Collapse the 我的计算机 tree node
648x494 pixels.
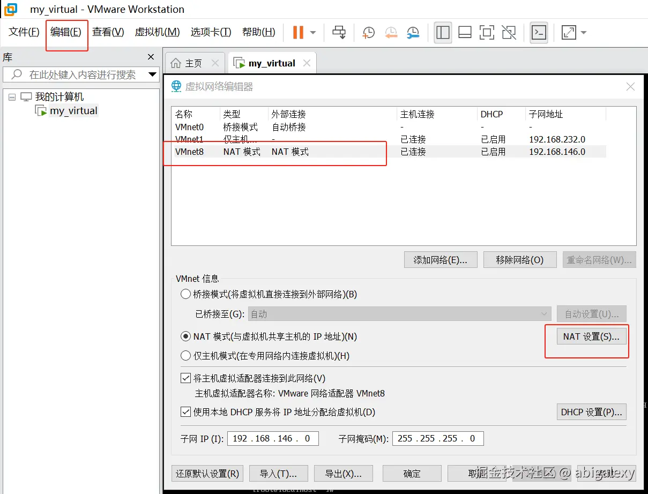12,96
